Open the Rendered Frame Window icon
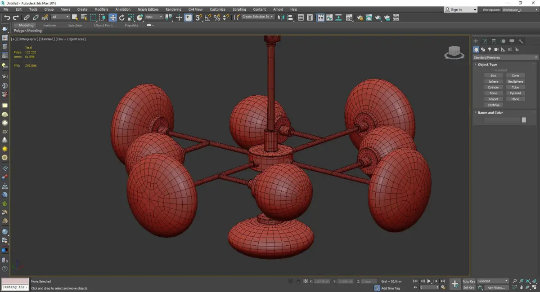 (x=369, y=18)
